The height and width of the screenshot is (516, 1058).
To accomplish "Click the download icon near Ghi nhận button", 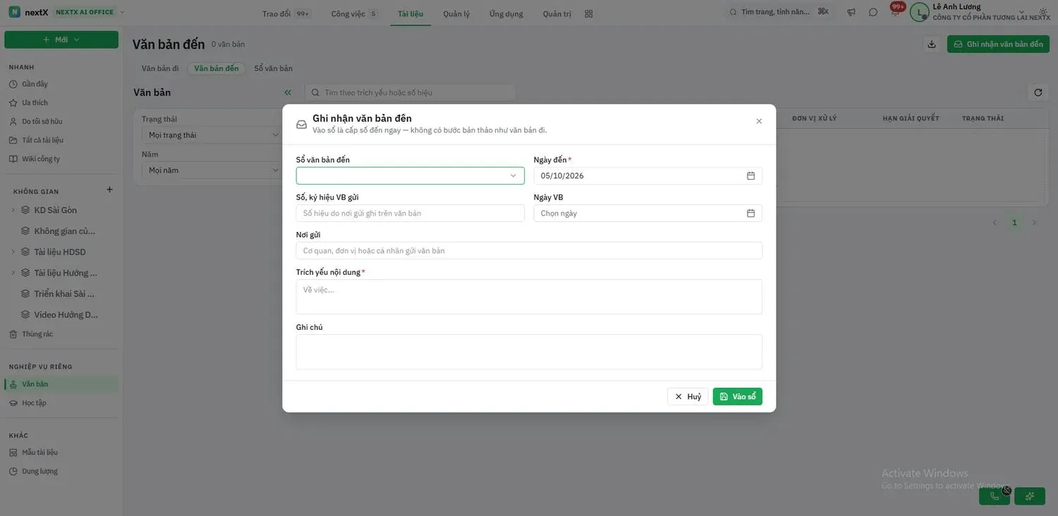I will (932, 44).
